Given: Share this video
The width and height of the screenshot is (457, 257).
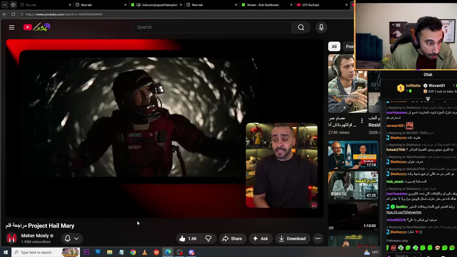Looking at the screenshot, I should pos(232,238).
